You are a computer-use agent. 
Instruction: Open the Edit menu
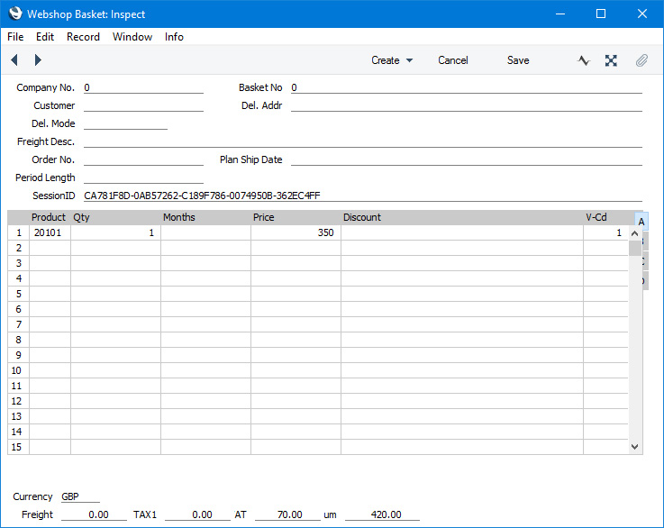pyautogui.click(x=45, y=37)
